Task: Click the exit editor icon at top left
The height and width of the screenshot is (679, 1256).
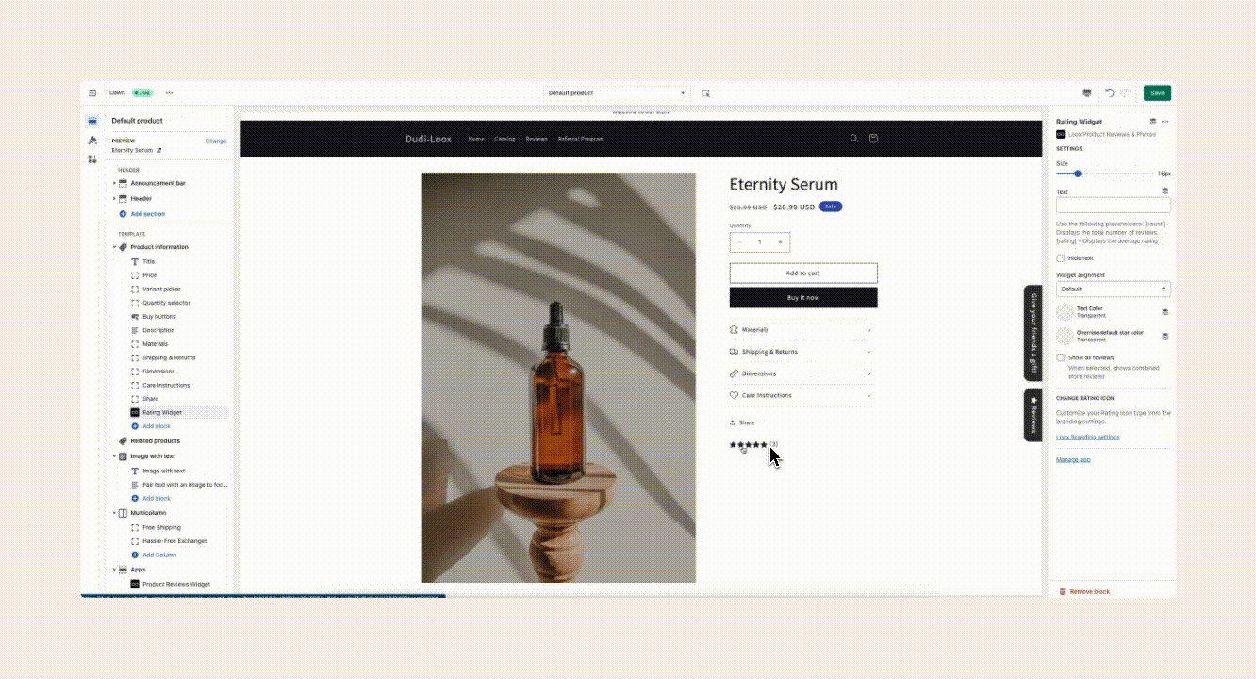Action: [92, 92]
